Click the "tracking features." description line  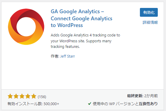pyautogui.click(x=65, y=46)
